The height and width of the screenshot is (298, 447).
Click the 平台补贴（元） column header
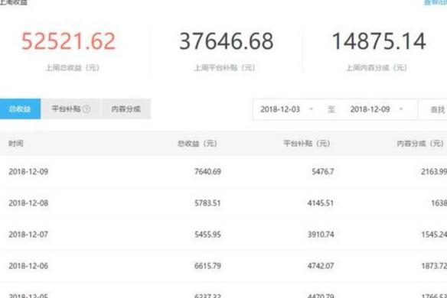(307, 144)
